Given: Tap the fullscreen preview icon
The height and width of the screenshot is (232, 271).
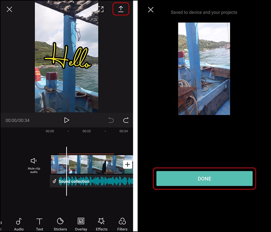Looking at the screenshot, I should coord(101,9).
